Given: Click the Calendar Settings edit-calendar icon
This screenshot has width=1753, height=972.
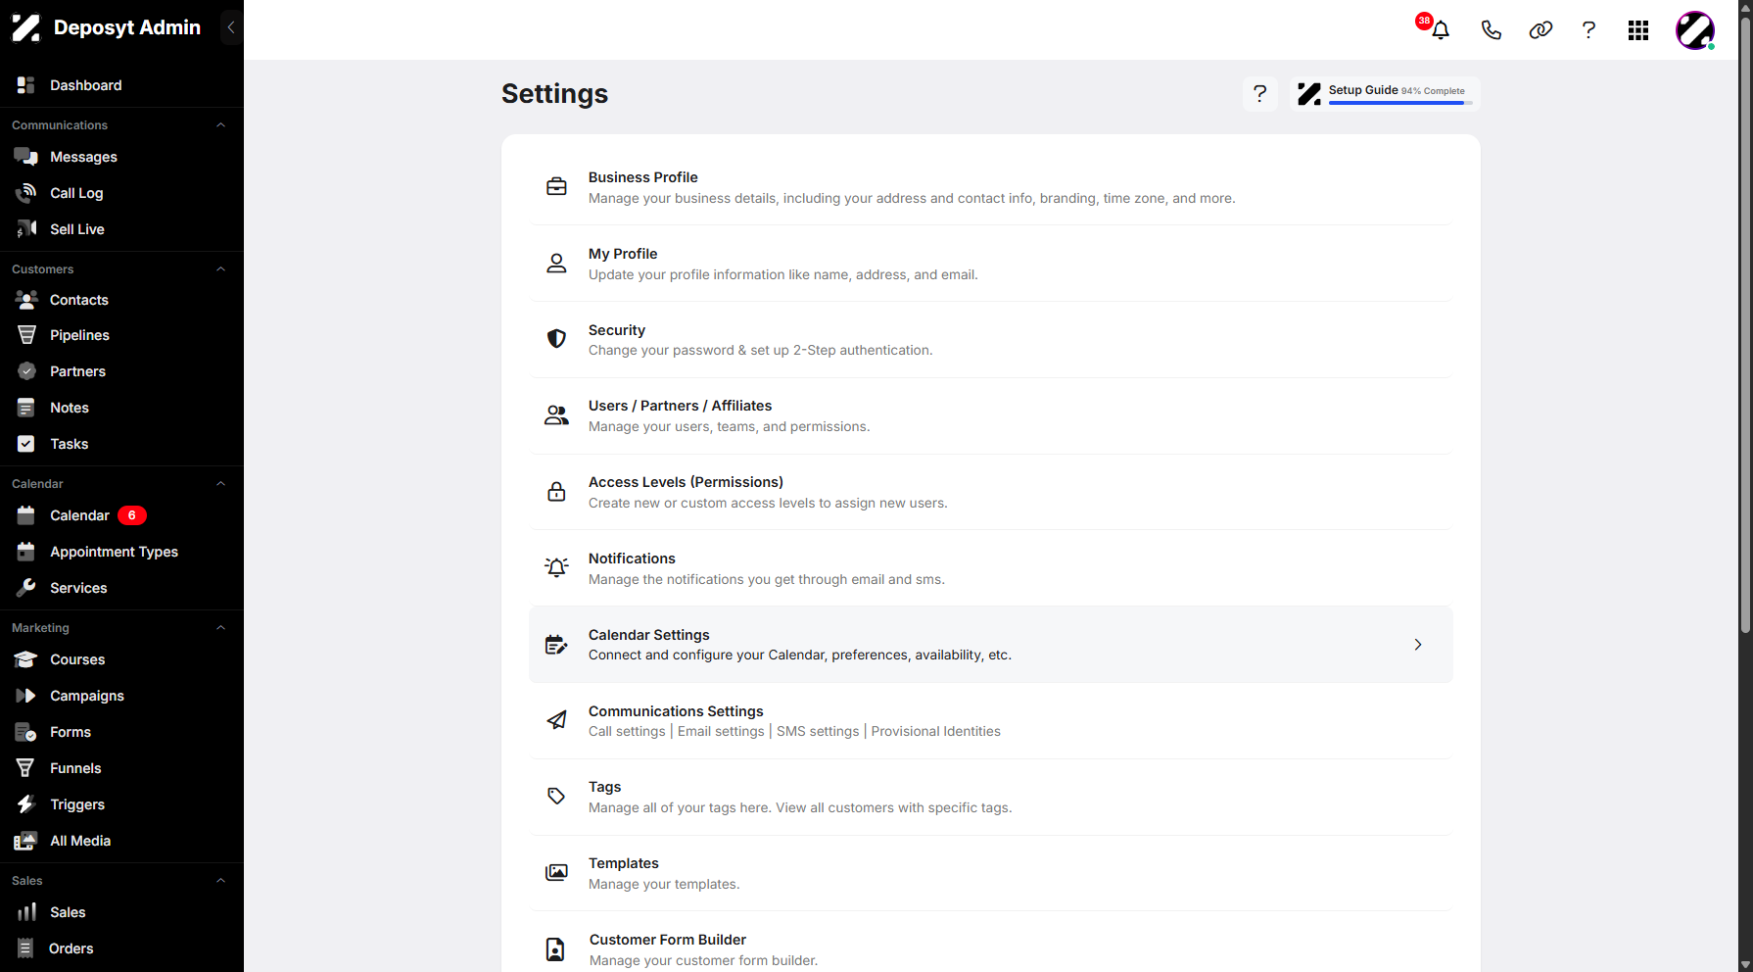Looking at the screenshot, I should tap(556, 644).
